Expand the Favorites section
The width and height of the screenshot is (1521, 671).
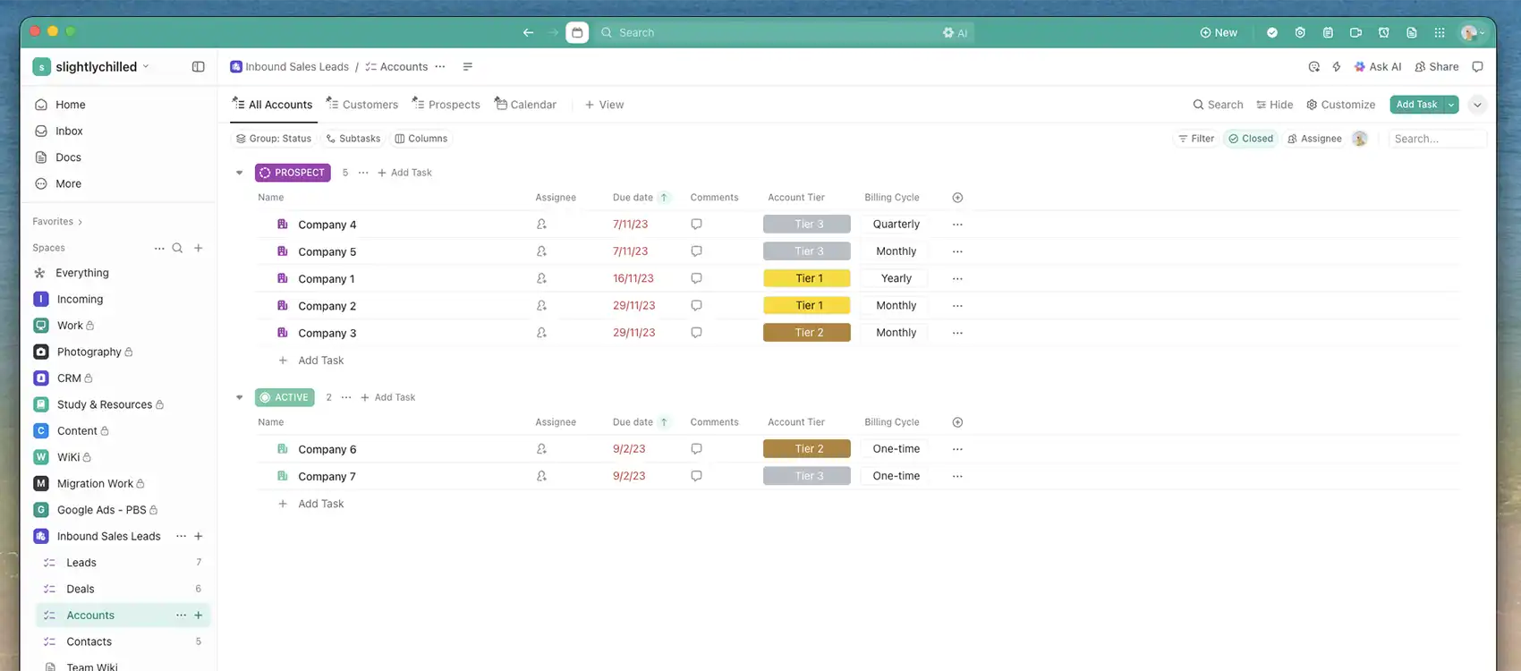point(57,222)
